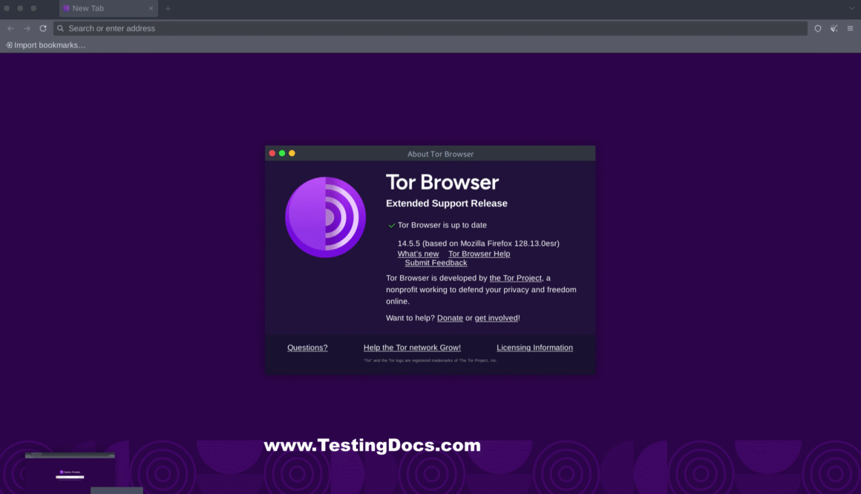This screenshot has height=494, width=861.
Task: Expand the list all tabs chevron
Action: pyautogui.click(x=851, y=8)
